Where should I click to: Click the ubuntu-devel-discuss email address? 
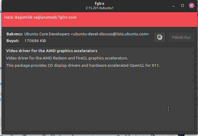pos(110,34)
